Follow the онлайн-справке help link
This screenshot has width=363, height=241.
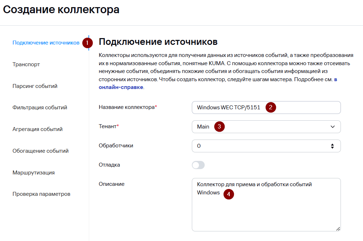(121, 87)
